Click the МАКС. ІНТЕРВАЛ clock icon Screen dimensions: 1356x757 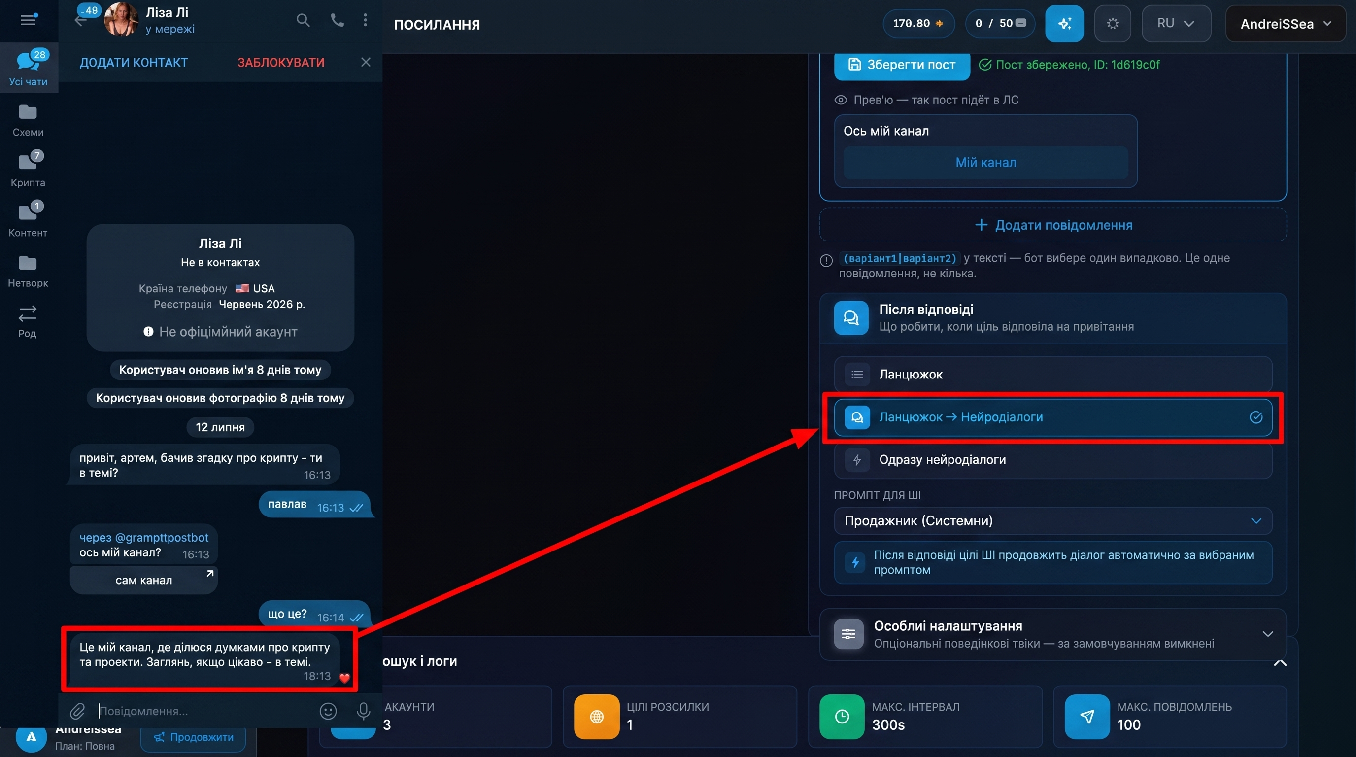(x=842, y=717)
